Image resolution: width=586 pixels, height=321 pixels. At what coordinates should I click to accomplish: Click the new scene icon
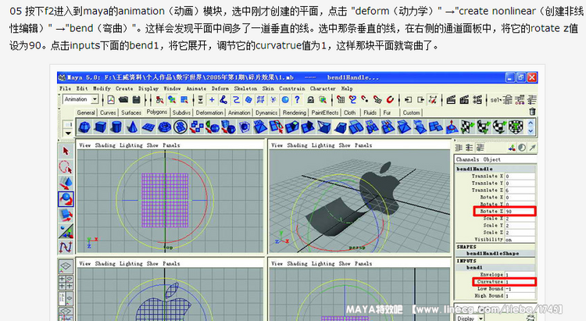click(111, 100)
